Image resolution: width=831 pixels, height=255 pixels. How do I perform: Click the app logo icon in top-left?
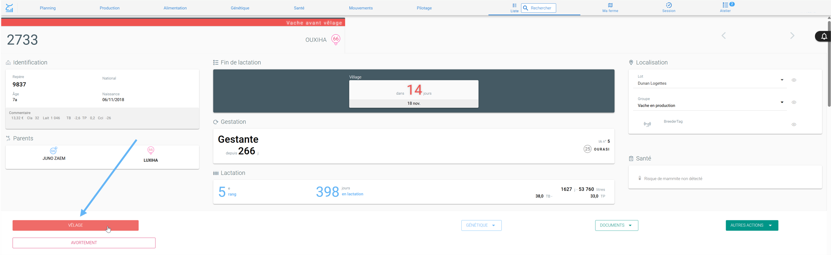pyautogui.click(x=9, y=8)
